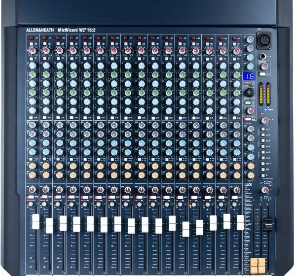This screenshot has height=276, width=296.
Task: Click channel 14 blue Aux 4 knob
Action: tap(210, 152)
